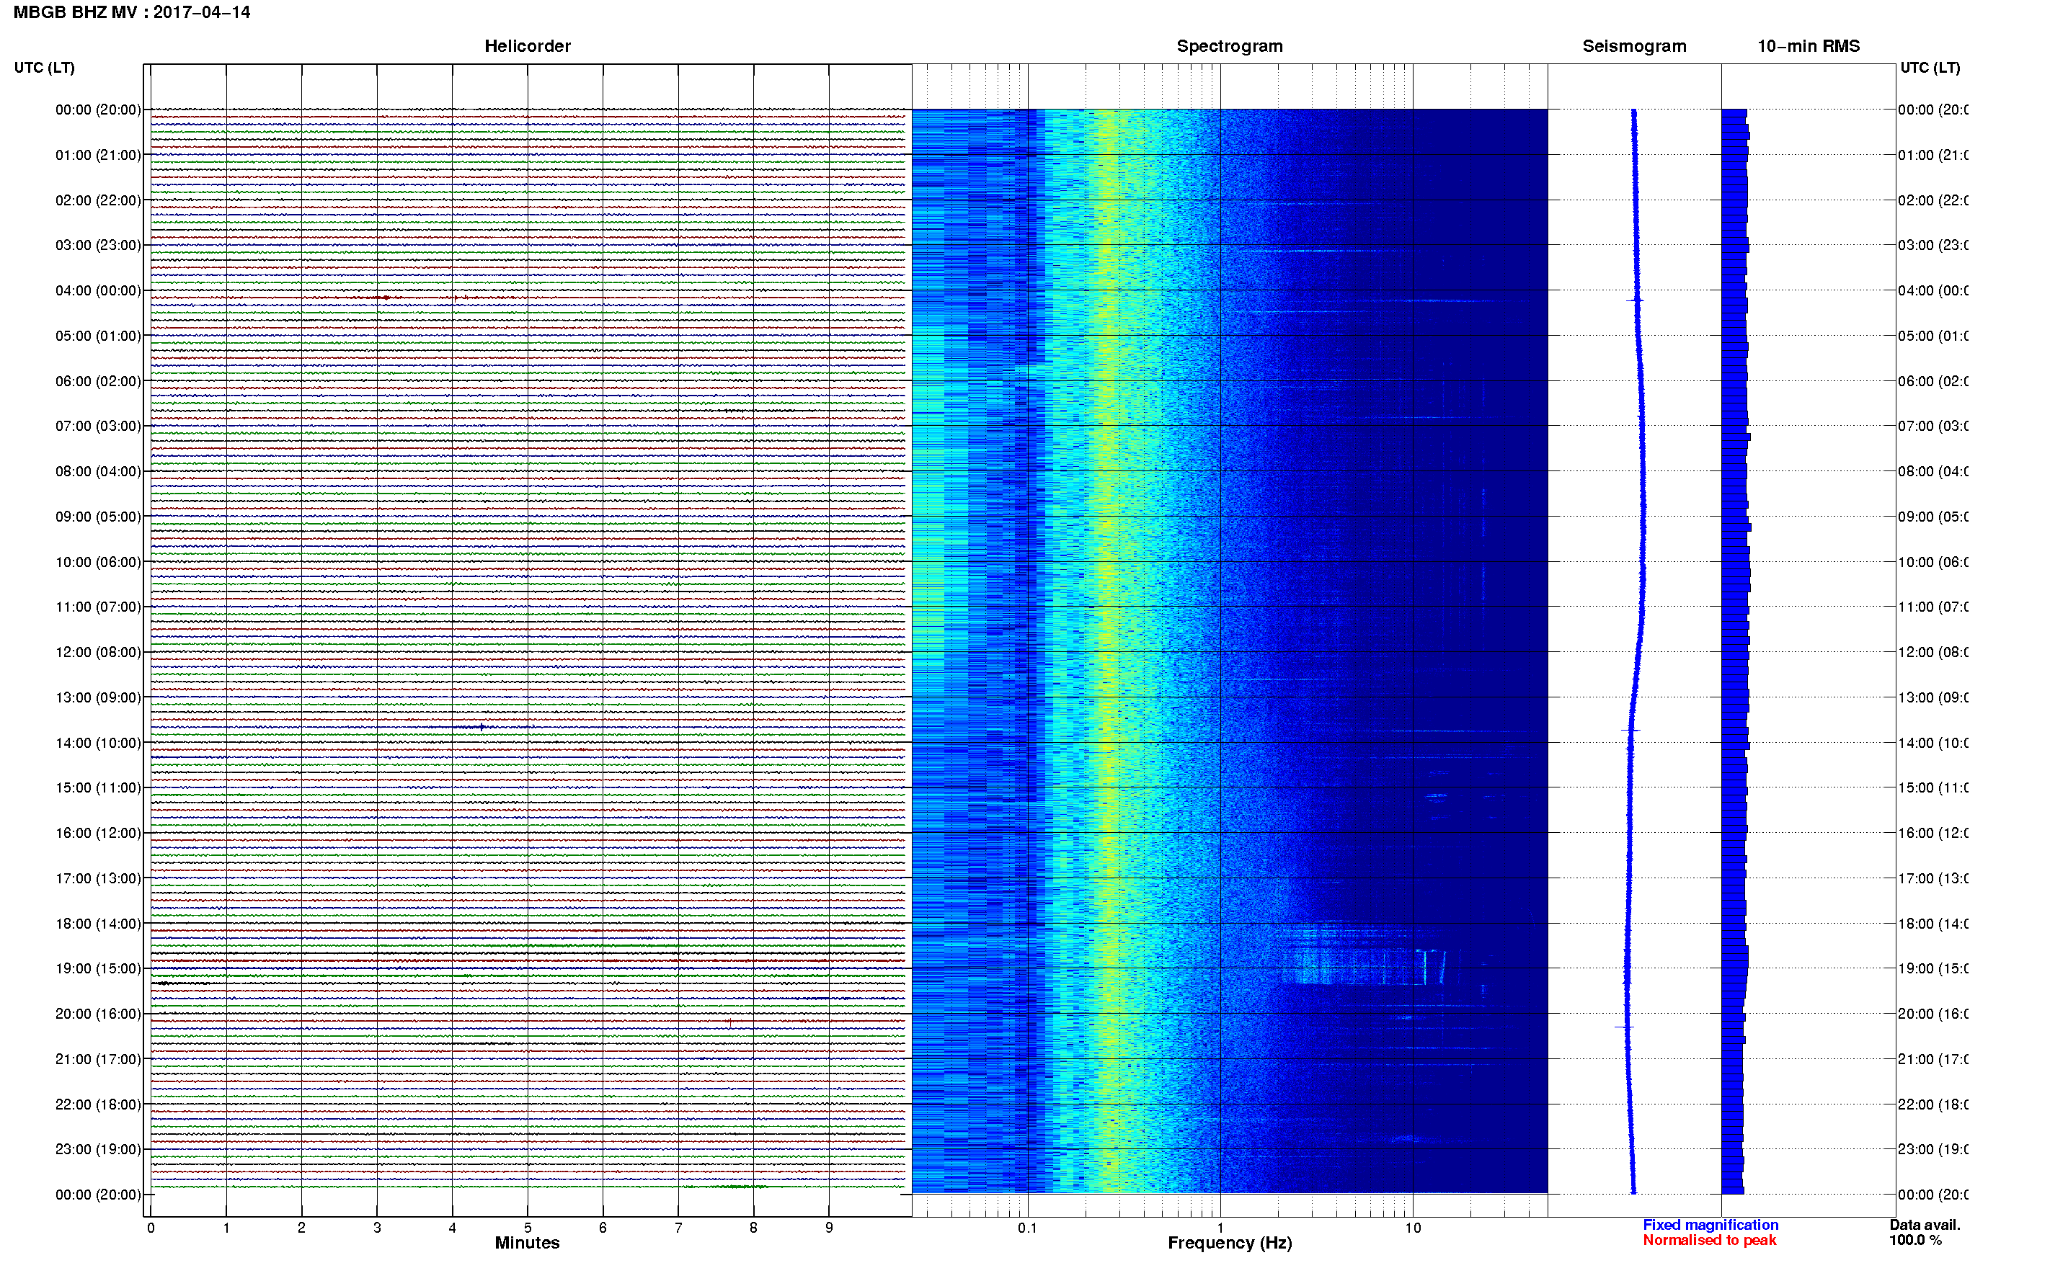Click left time label '06:00 (02:00)'

pos(98,381)
